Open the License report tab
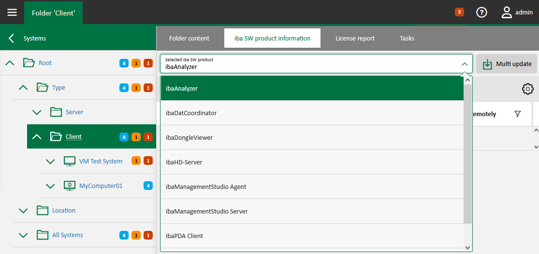This screenshot has width=539, height=254. click(355, 38)
